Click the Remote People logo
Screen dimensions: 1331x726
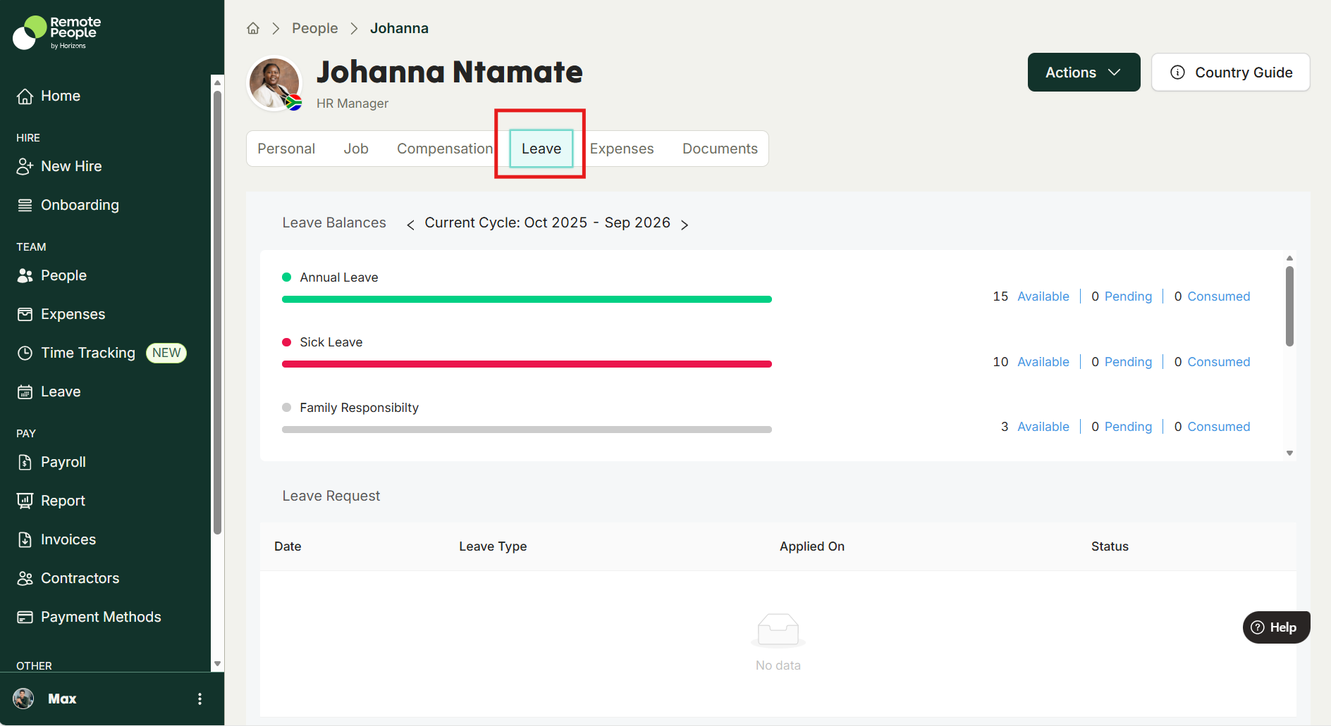pos(57,32)
